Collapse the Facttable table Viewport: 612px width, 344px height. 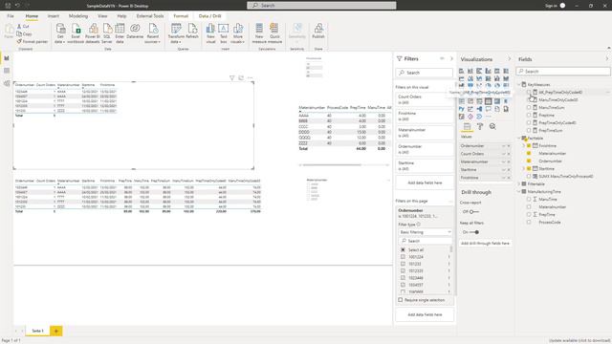coord(519,138)
